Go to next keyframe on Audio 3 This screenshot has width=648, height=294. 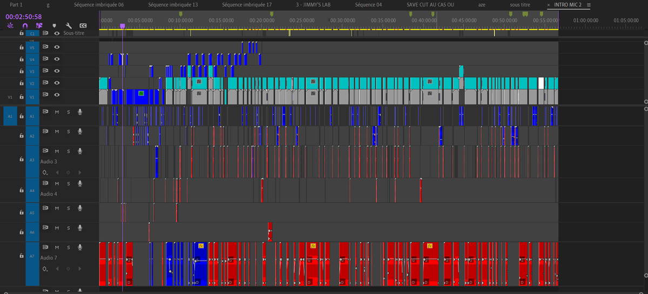tap(80, 172)
